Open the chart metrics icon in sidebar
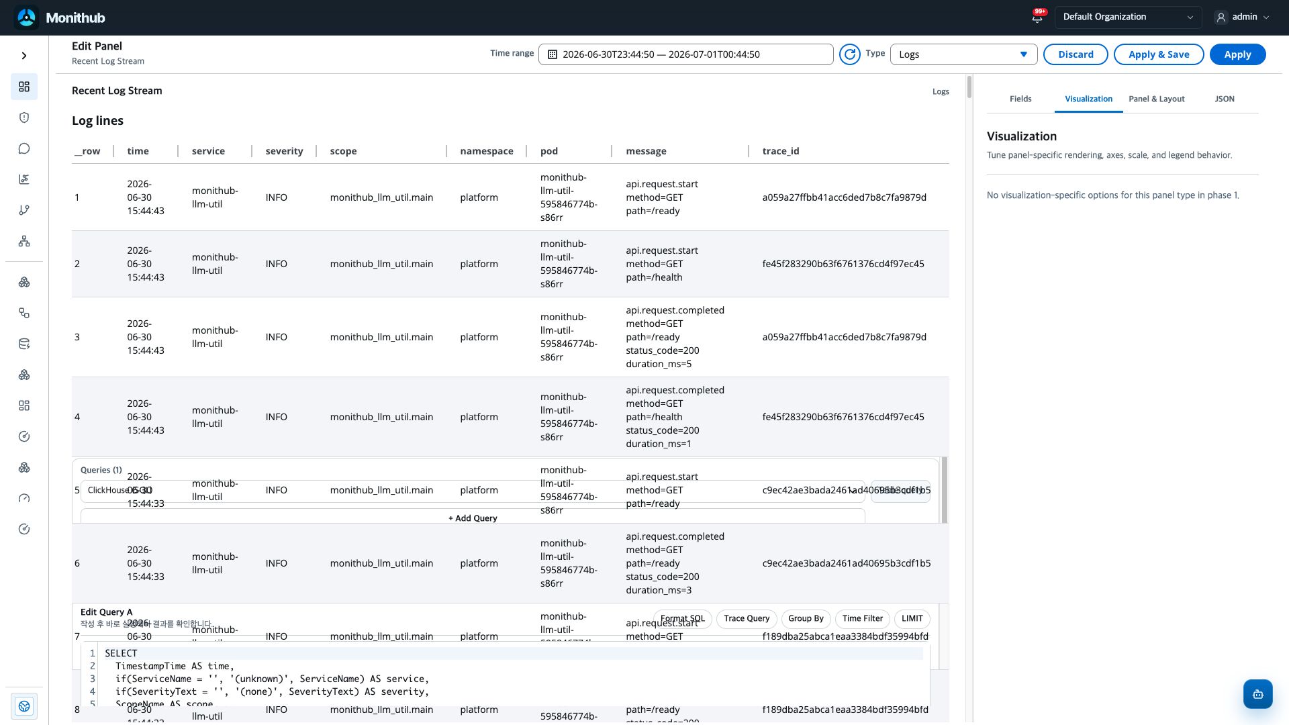Image resolution: width=1289 pixels, height=725 pixels. coord(24,179)
